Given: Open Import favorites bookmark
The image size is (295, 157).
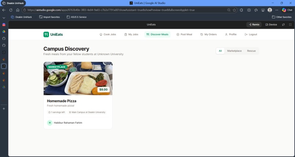Looking at the screenshot, I should pyautogui.click(x=49, y=17).
